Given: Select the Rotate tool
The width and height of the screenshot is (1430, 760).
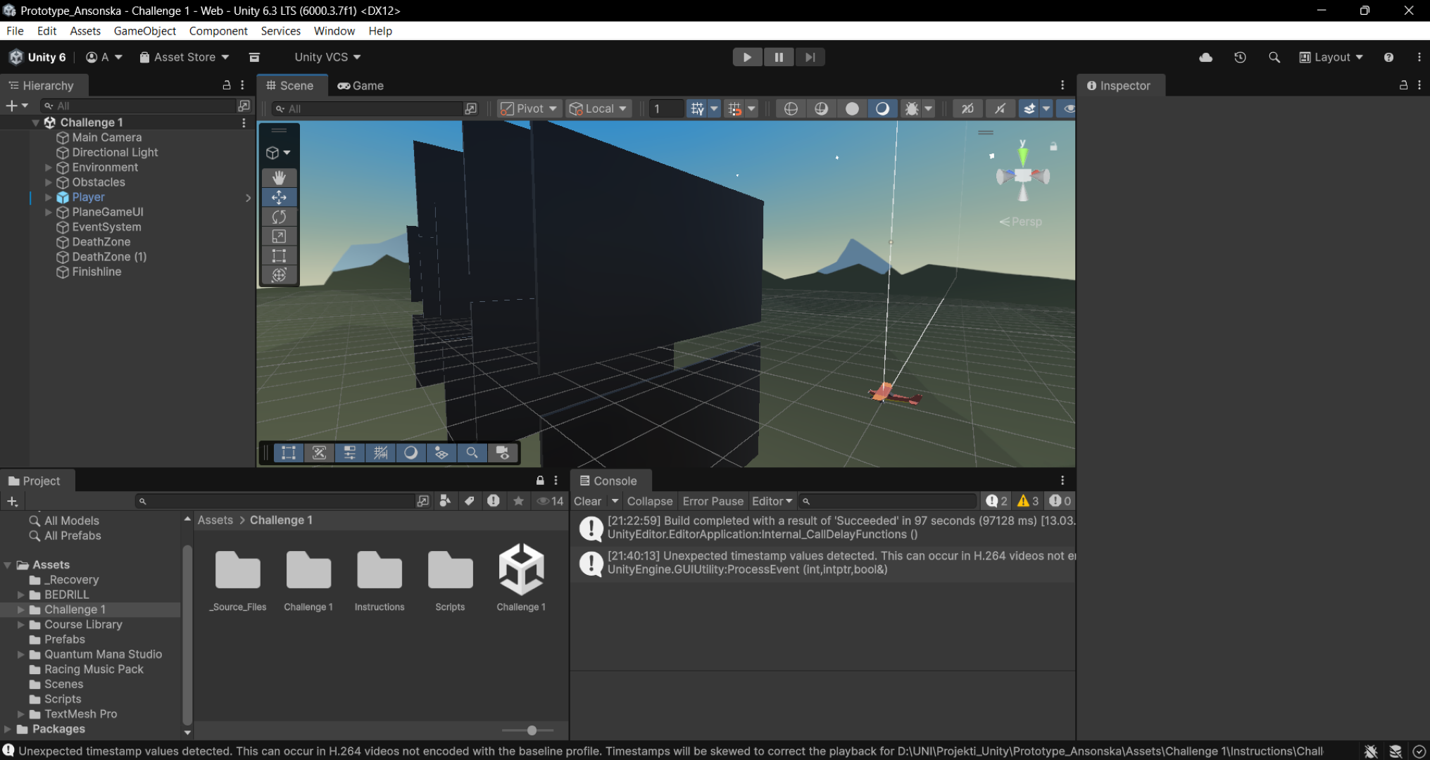Looking at the screenshot, I should (x=279, y=217).
